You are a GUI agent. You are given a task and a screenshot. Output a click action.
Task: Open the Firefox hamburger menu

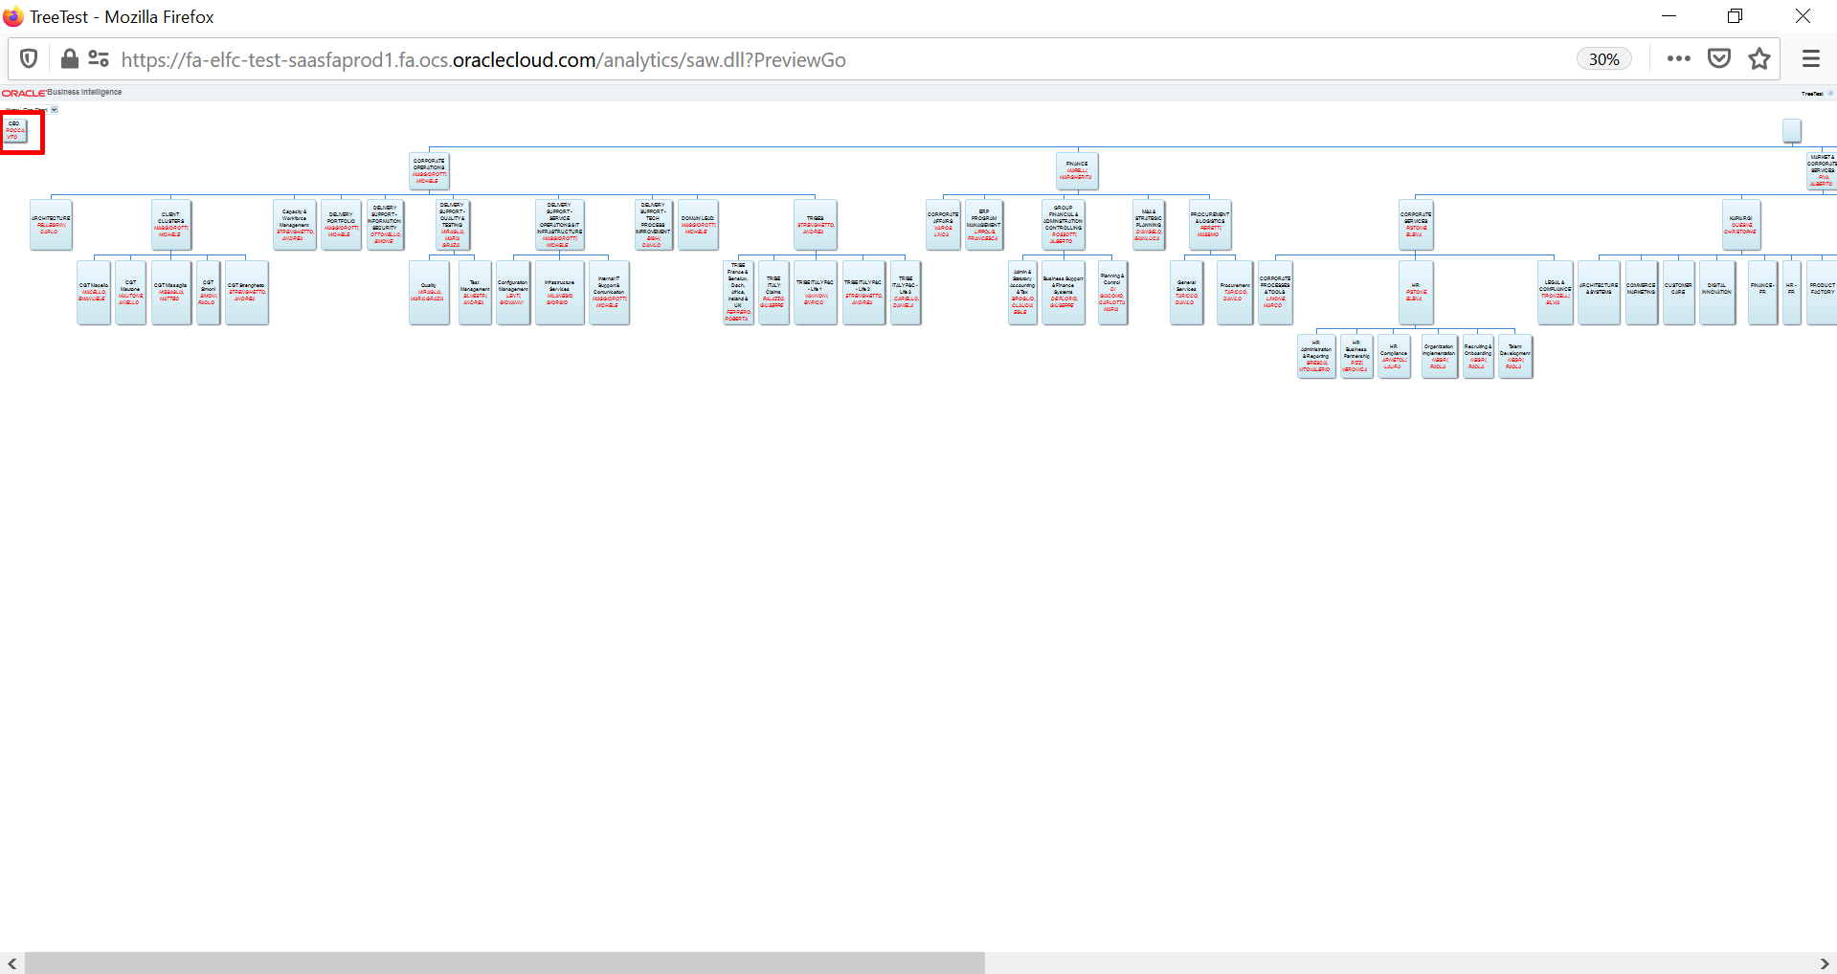pyautogui.click(x=1810, y=58)
